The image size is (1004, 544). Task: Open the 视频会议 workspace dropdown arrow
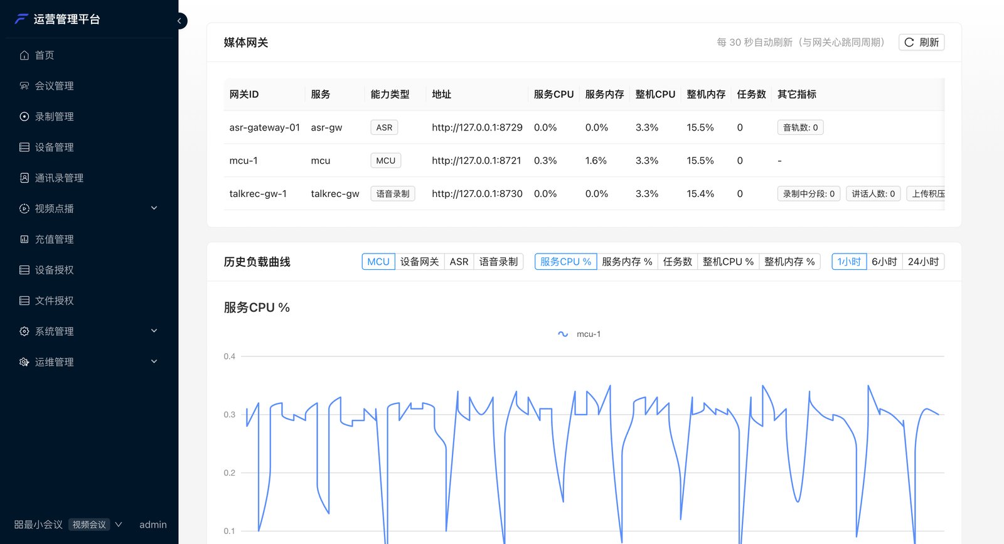coord(119,525)
